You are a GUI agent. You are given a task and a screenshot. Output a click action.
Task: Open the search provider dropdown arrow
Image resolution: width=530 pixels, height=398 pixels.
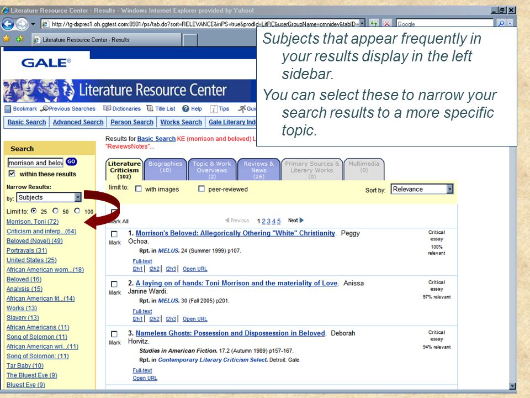(x=510, y=23)
